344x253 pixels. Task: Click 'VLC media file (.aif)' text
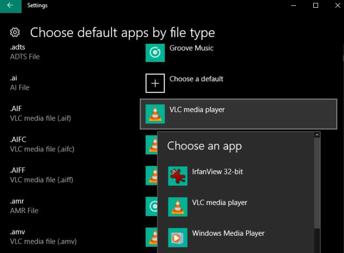[41, 118]
